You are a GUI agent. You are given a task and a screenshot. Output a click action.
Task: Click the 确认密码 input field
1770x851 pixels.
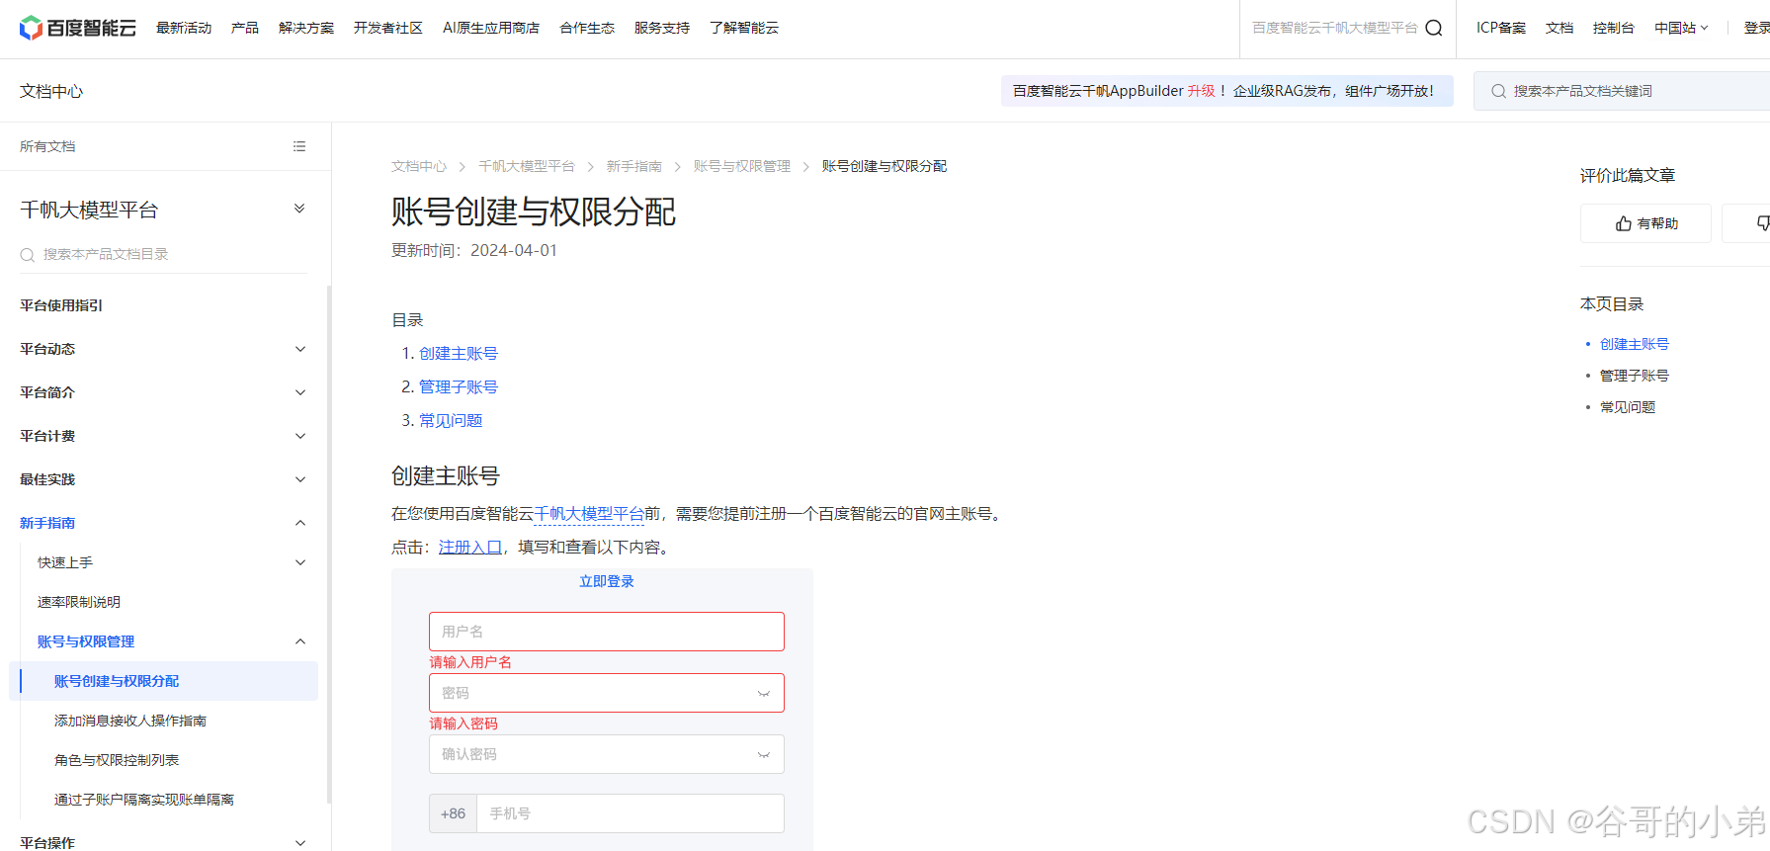[x=607, y=754]
